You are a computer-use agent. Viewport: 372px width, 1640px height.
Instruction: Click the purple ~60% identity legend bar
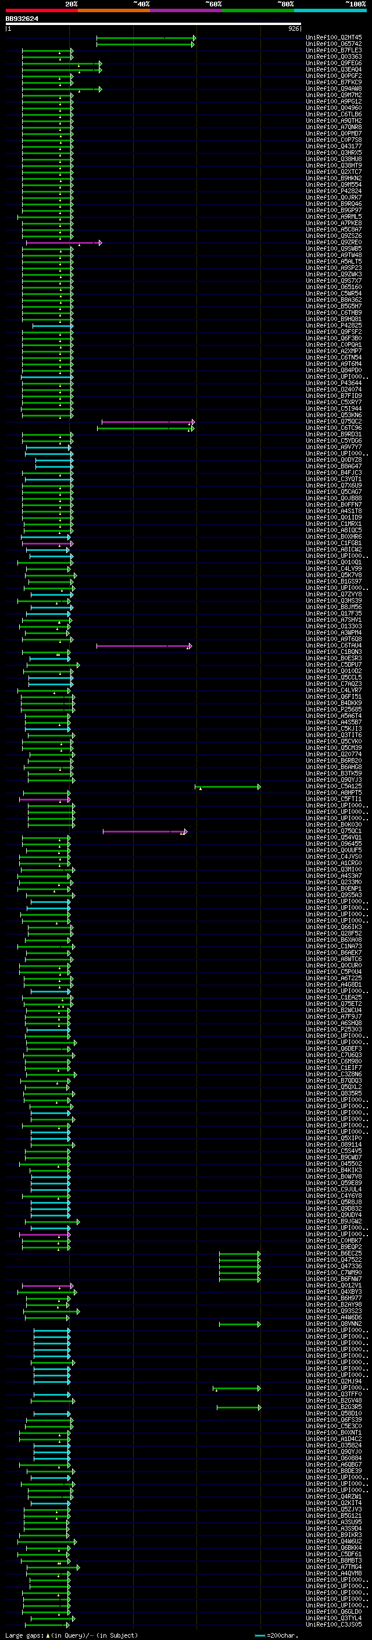pyautogui.click(x=187, y=11)
